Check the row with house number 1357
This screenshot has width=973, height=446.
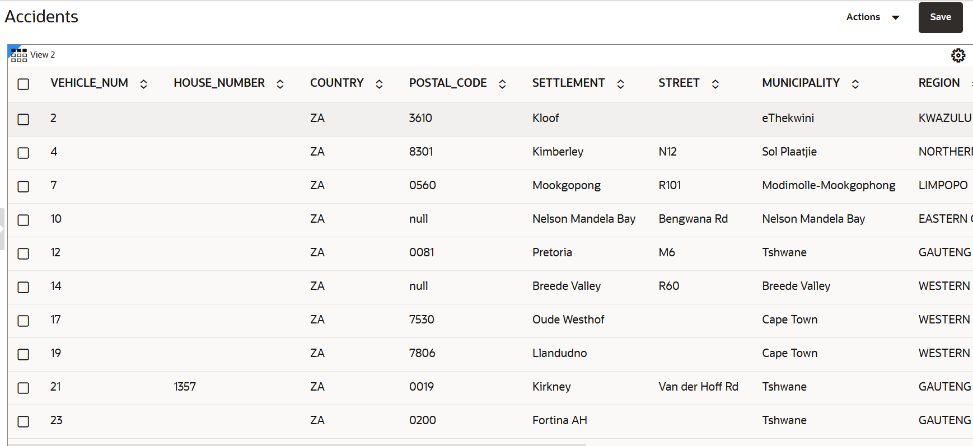23,388
